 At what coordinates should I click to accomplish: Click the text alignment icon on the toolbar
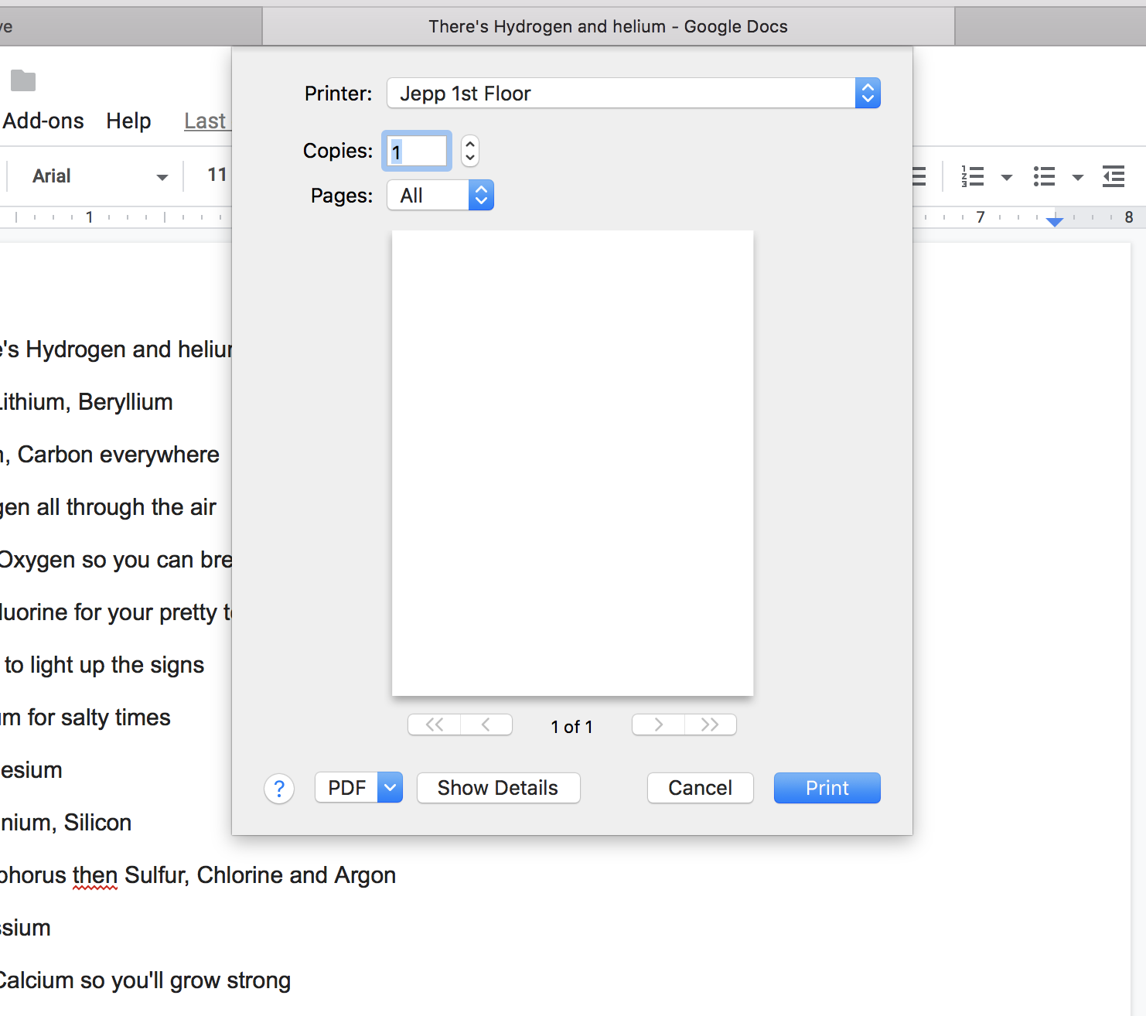click(x=917, y=176)
